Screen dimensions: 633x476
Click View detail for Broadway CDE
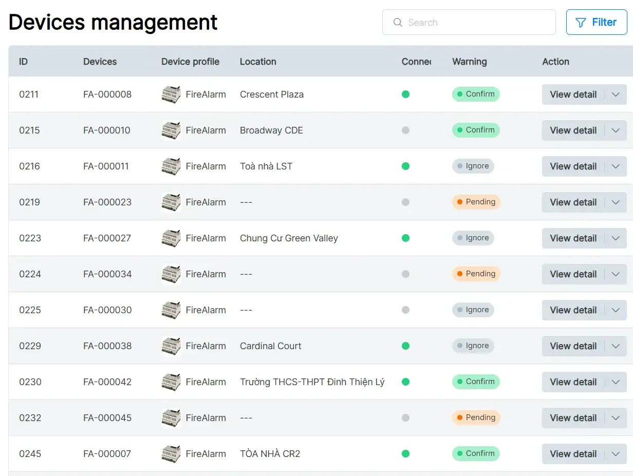[x=573, y=130]
